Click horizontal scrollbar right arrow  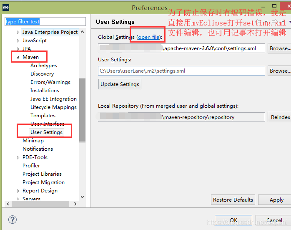tap(75, 204)
